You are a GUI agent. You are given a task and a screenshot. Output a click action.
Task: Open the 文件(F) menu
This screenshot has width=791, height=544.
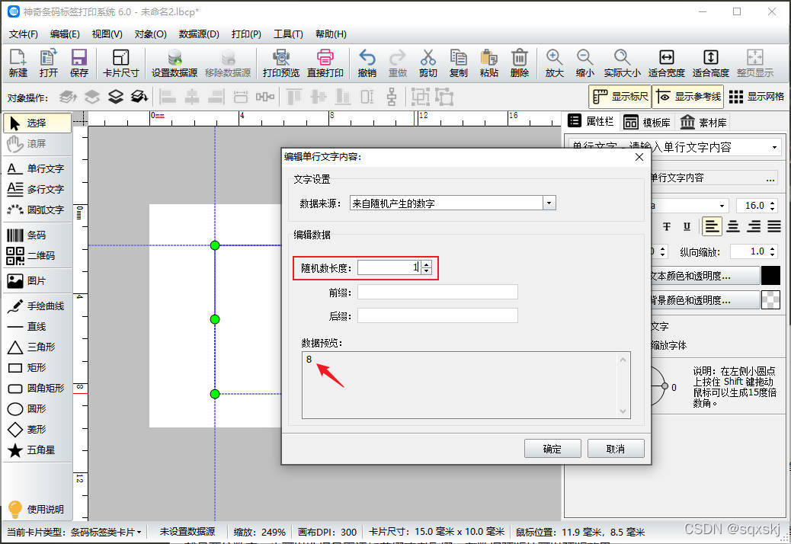(x=24, y=34)
